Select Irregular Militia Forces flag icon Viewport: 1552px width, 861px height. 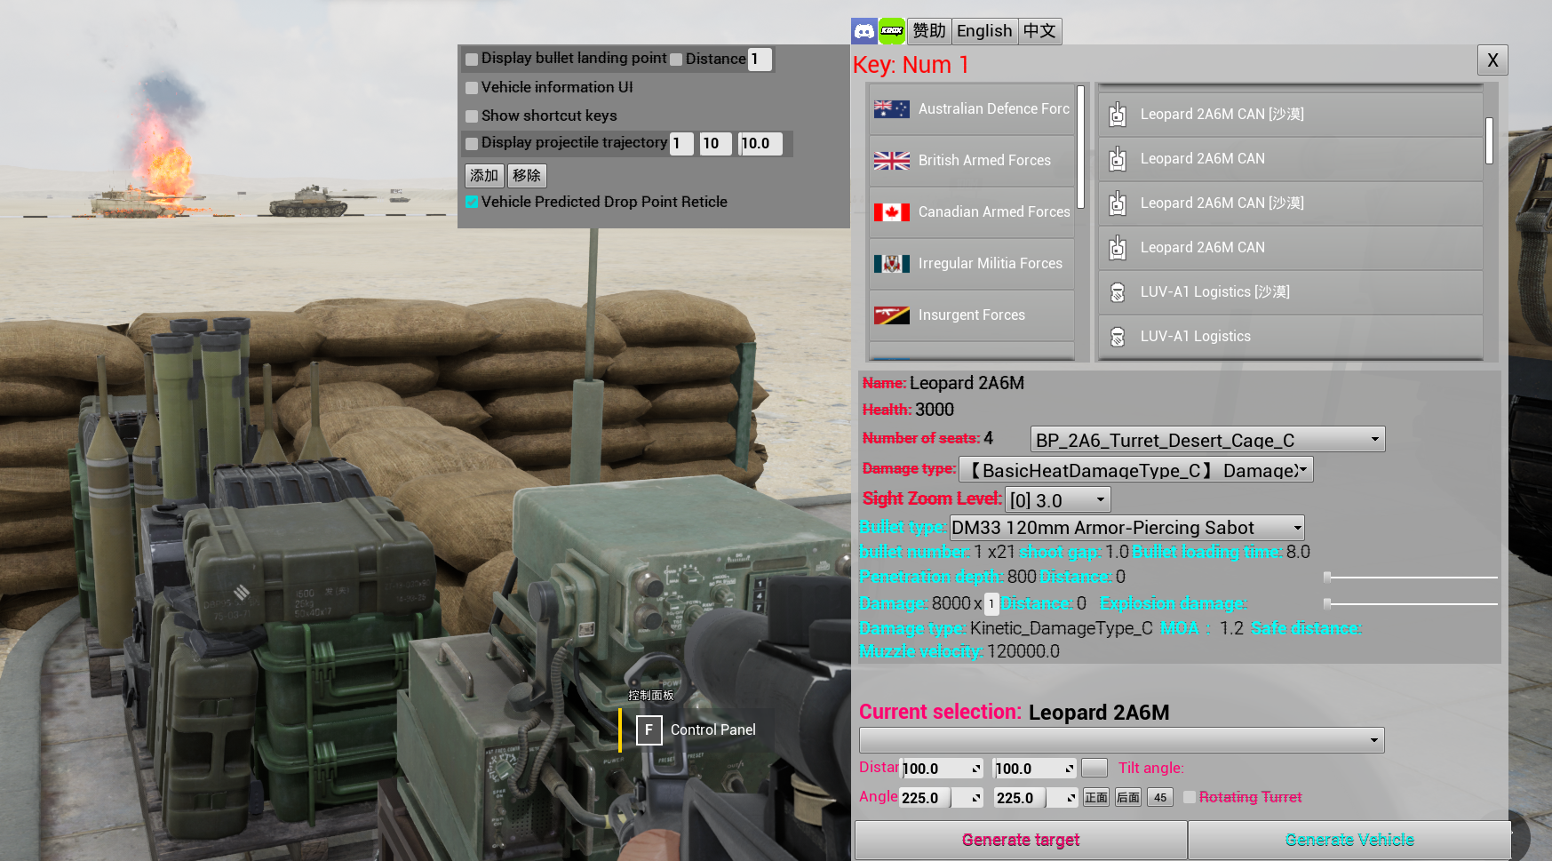891,264
